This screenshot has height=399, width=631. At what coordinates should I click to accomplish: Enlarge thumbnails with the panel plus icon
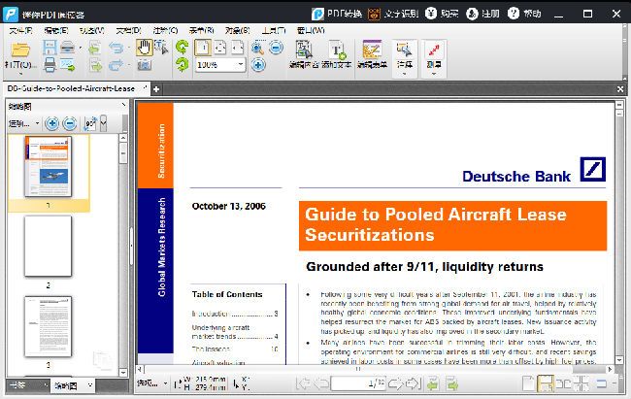point(51,123)
